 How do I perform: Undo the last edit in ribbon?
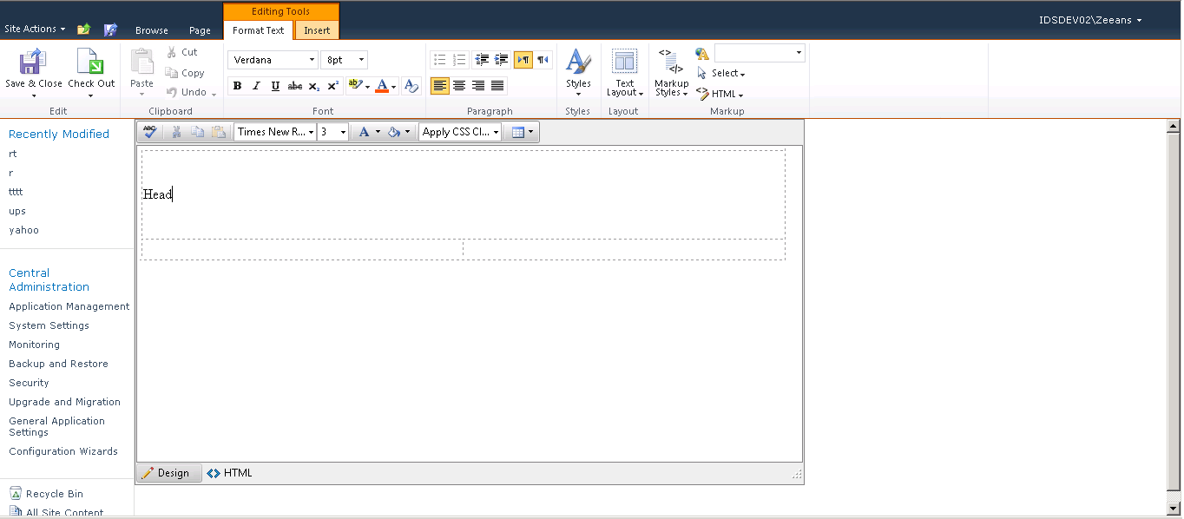tap(190, 92)
